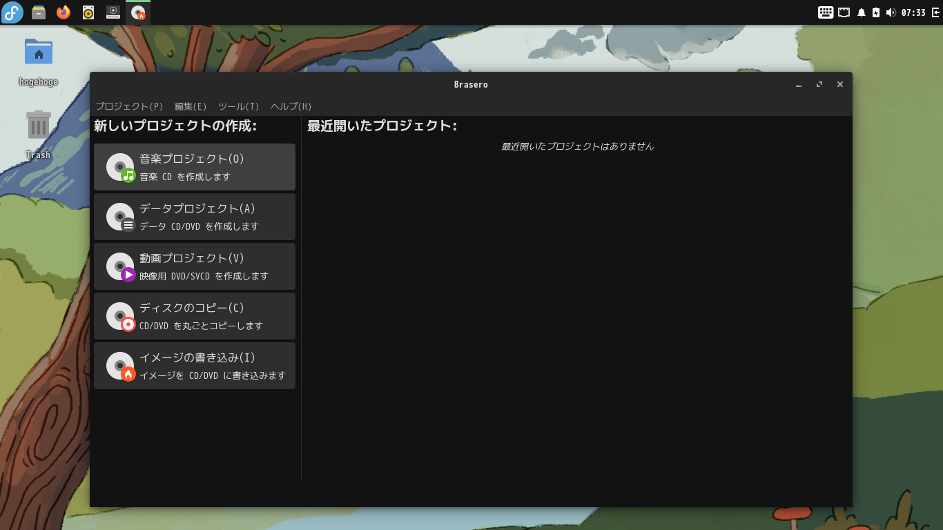Open the video player launcher in the panel
The height and width of the screenshot is (530, 943).
[x=113, y=12]
